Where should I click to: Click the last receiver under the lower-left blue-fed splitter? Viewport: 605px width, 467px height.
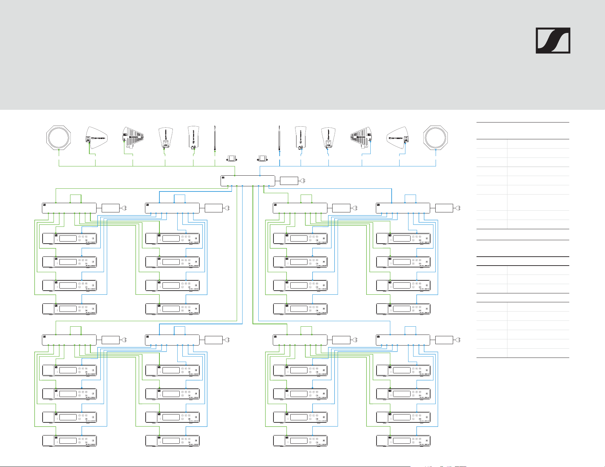(x=172, y=441)
